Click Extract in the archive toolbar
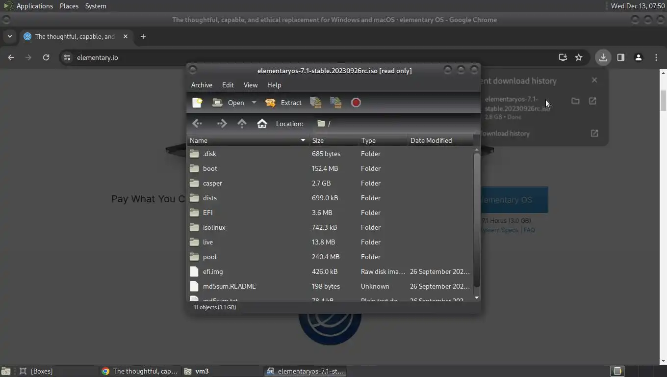The width and height of the screenshot is (667, 377). pos(283,103)
